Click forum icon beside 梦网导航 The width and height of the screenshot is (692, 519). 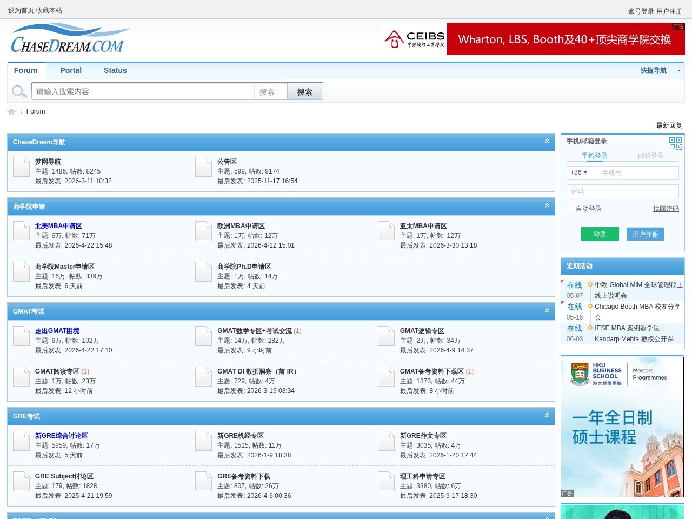click(x=22, y=167)
